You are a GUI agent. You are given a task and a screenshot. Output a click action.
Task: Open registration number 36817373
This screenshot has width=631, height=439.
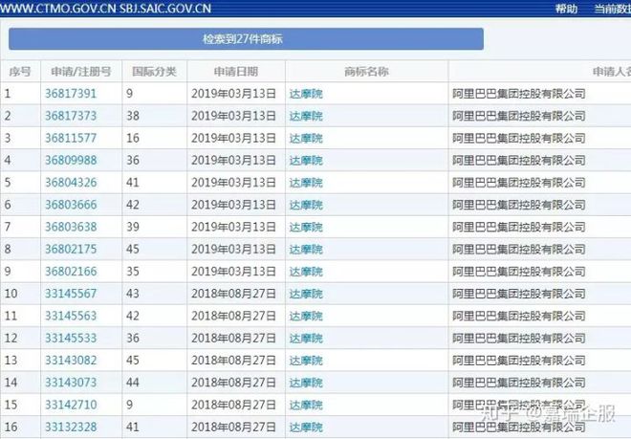pos(71,116)
